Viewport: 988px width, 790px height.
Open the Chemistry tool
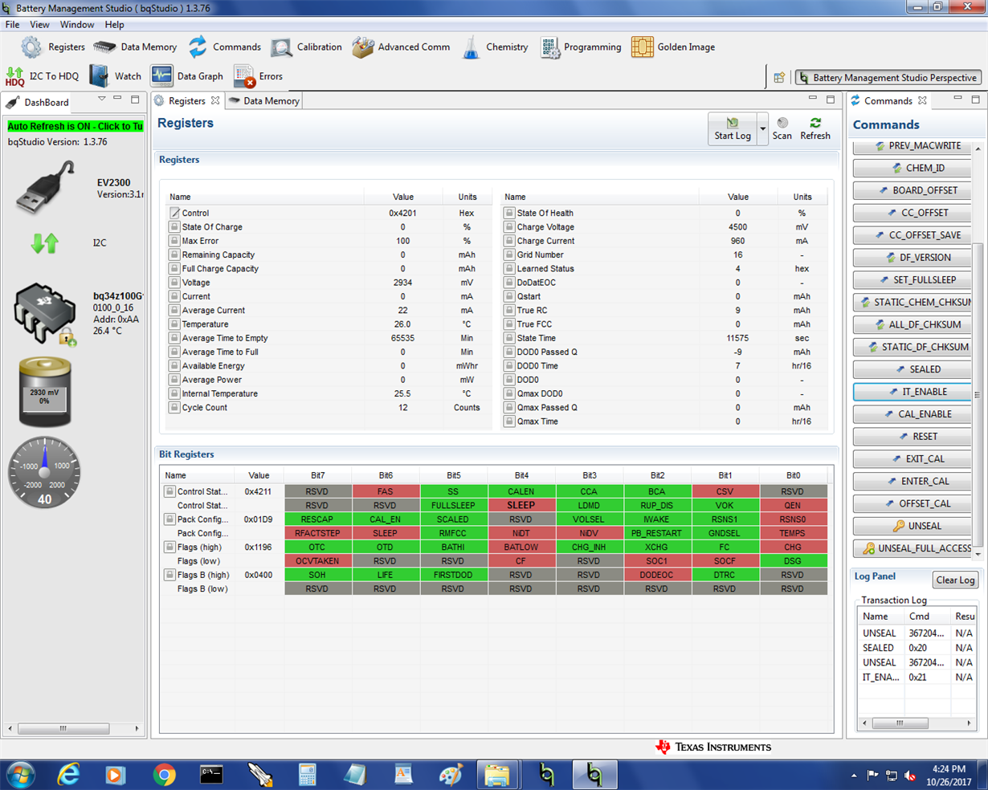click(x=495, y=47)
